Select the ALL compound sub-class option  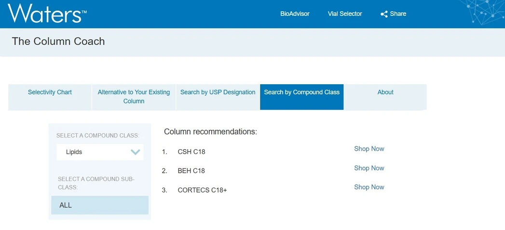100,205
